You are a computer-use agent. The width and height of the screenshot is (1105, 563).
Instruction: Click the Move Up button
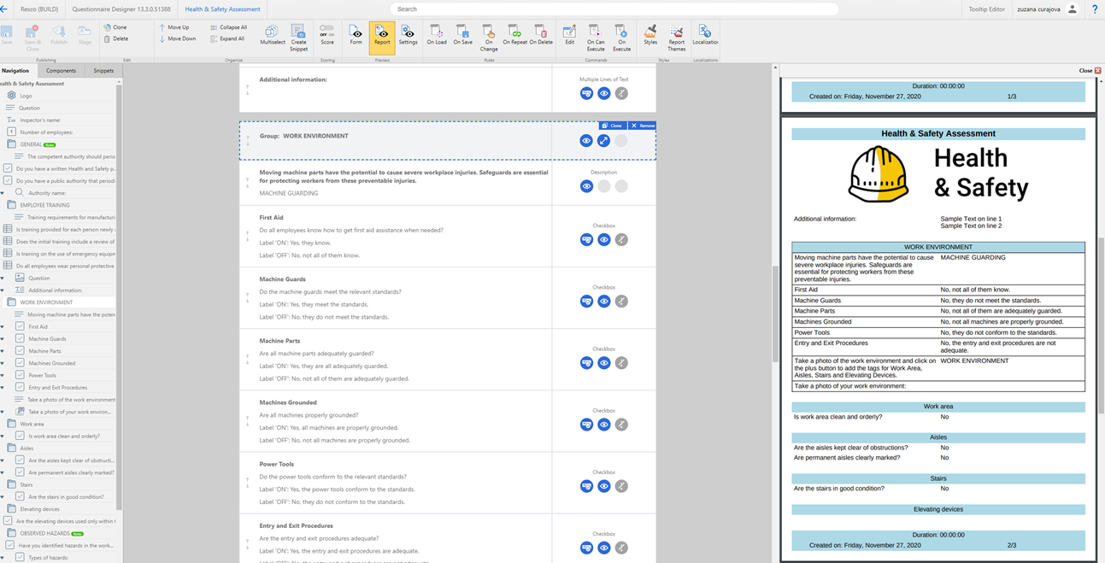(174, 27)
